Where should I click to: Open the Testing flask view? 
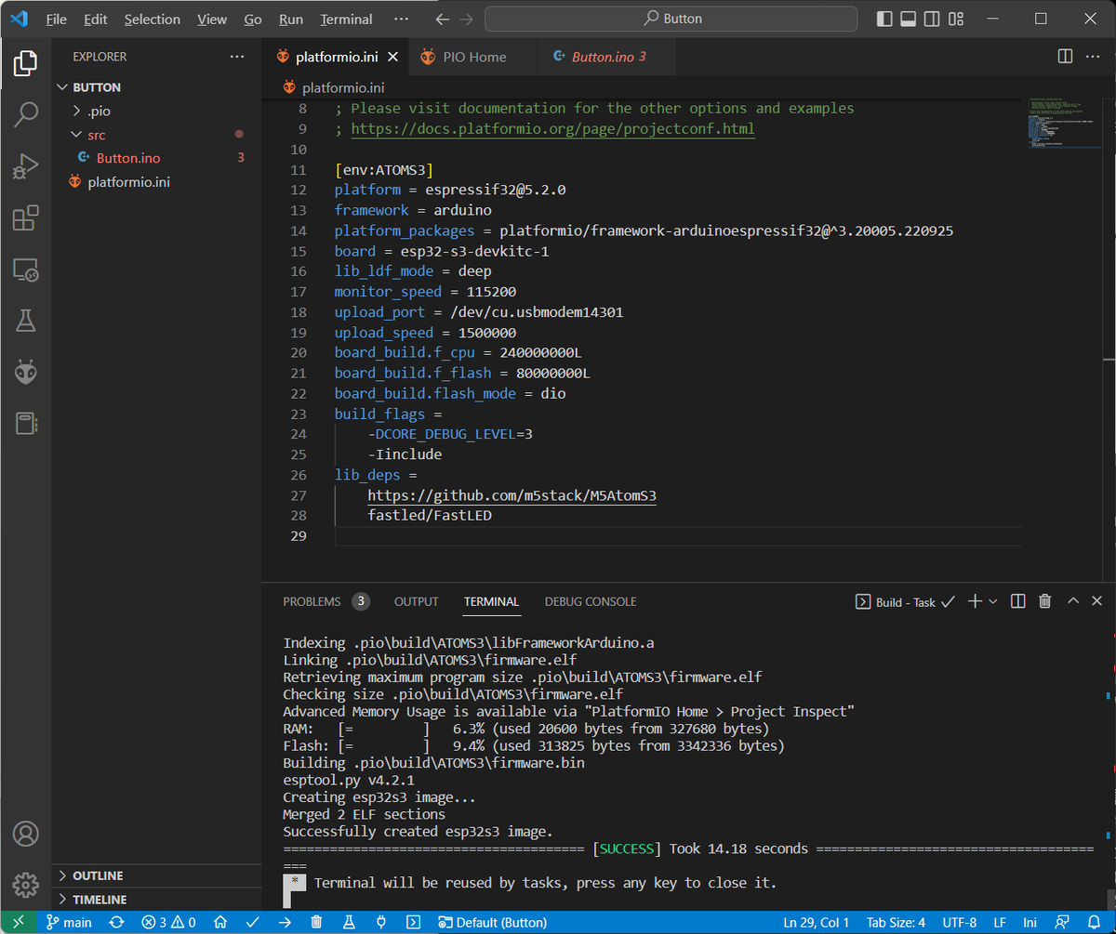pyautogui.click(x=25, y=321)
